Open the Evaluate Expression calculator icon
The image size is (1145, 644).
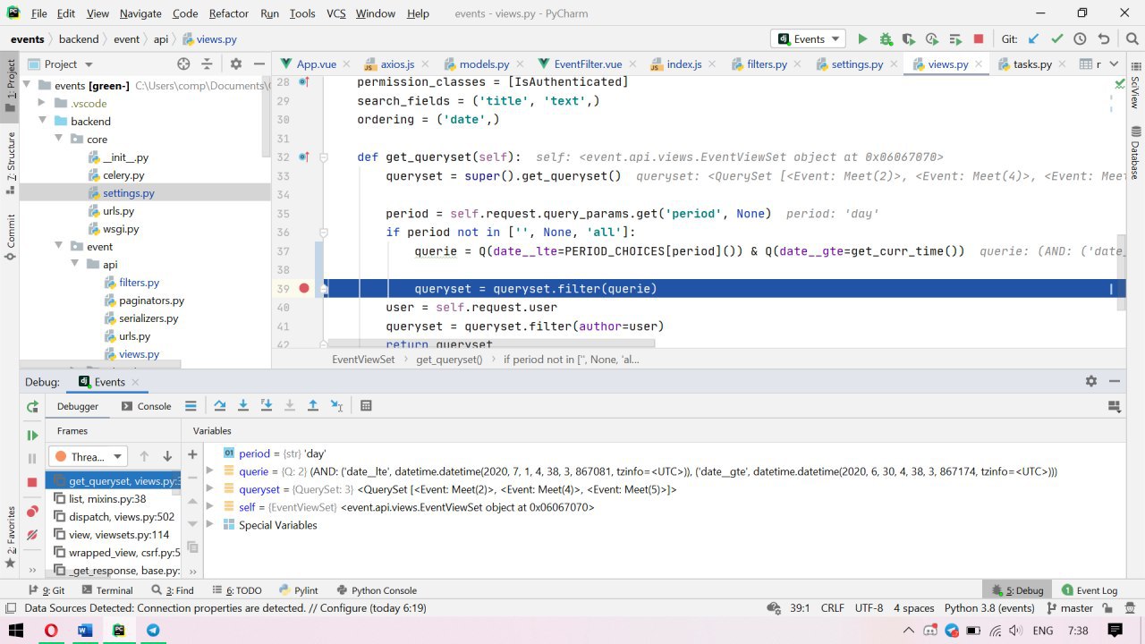pyautogui.click(x=366, y=405)
